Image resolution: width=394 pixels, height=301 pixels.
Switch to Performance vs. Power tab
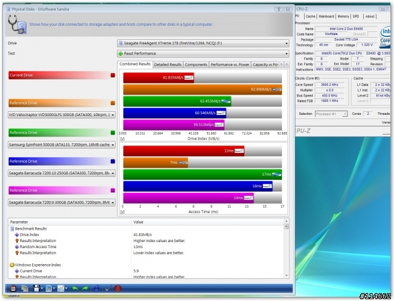[230, 64]
